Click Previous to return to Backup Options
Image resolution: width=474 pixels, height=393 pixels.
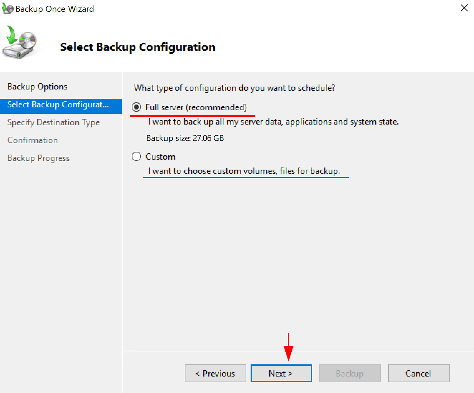tap(215, 373)
